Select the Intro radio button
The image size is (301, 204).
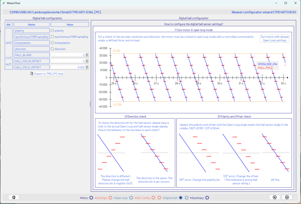(91, 198)
